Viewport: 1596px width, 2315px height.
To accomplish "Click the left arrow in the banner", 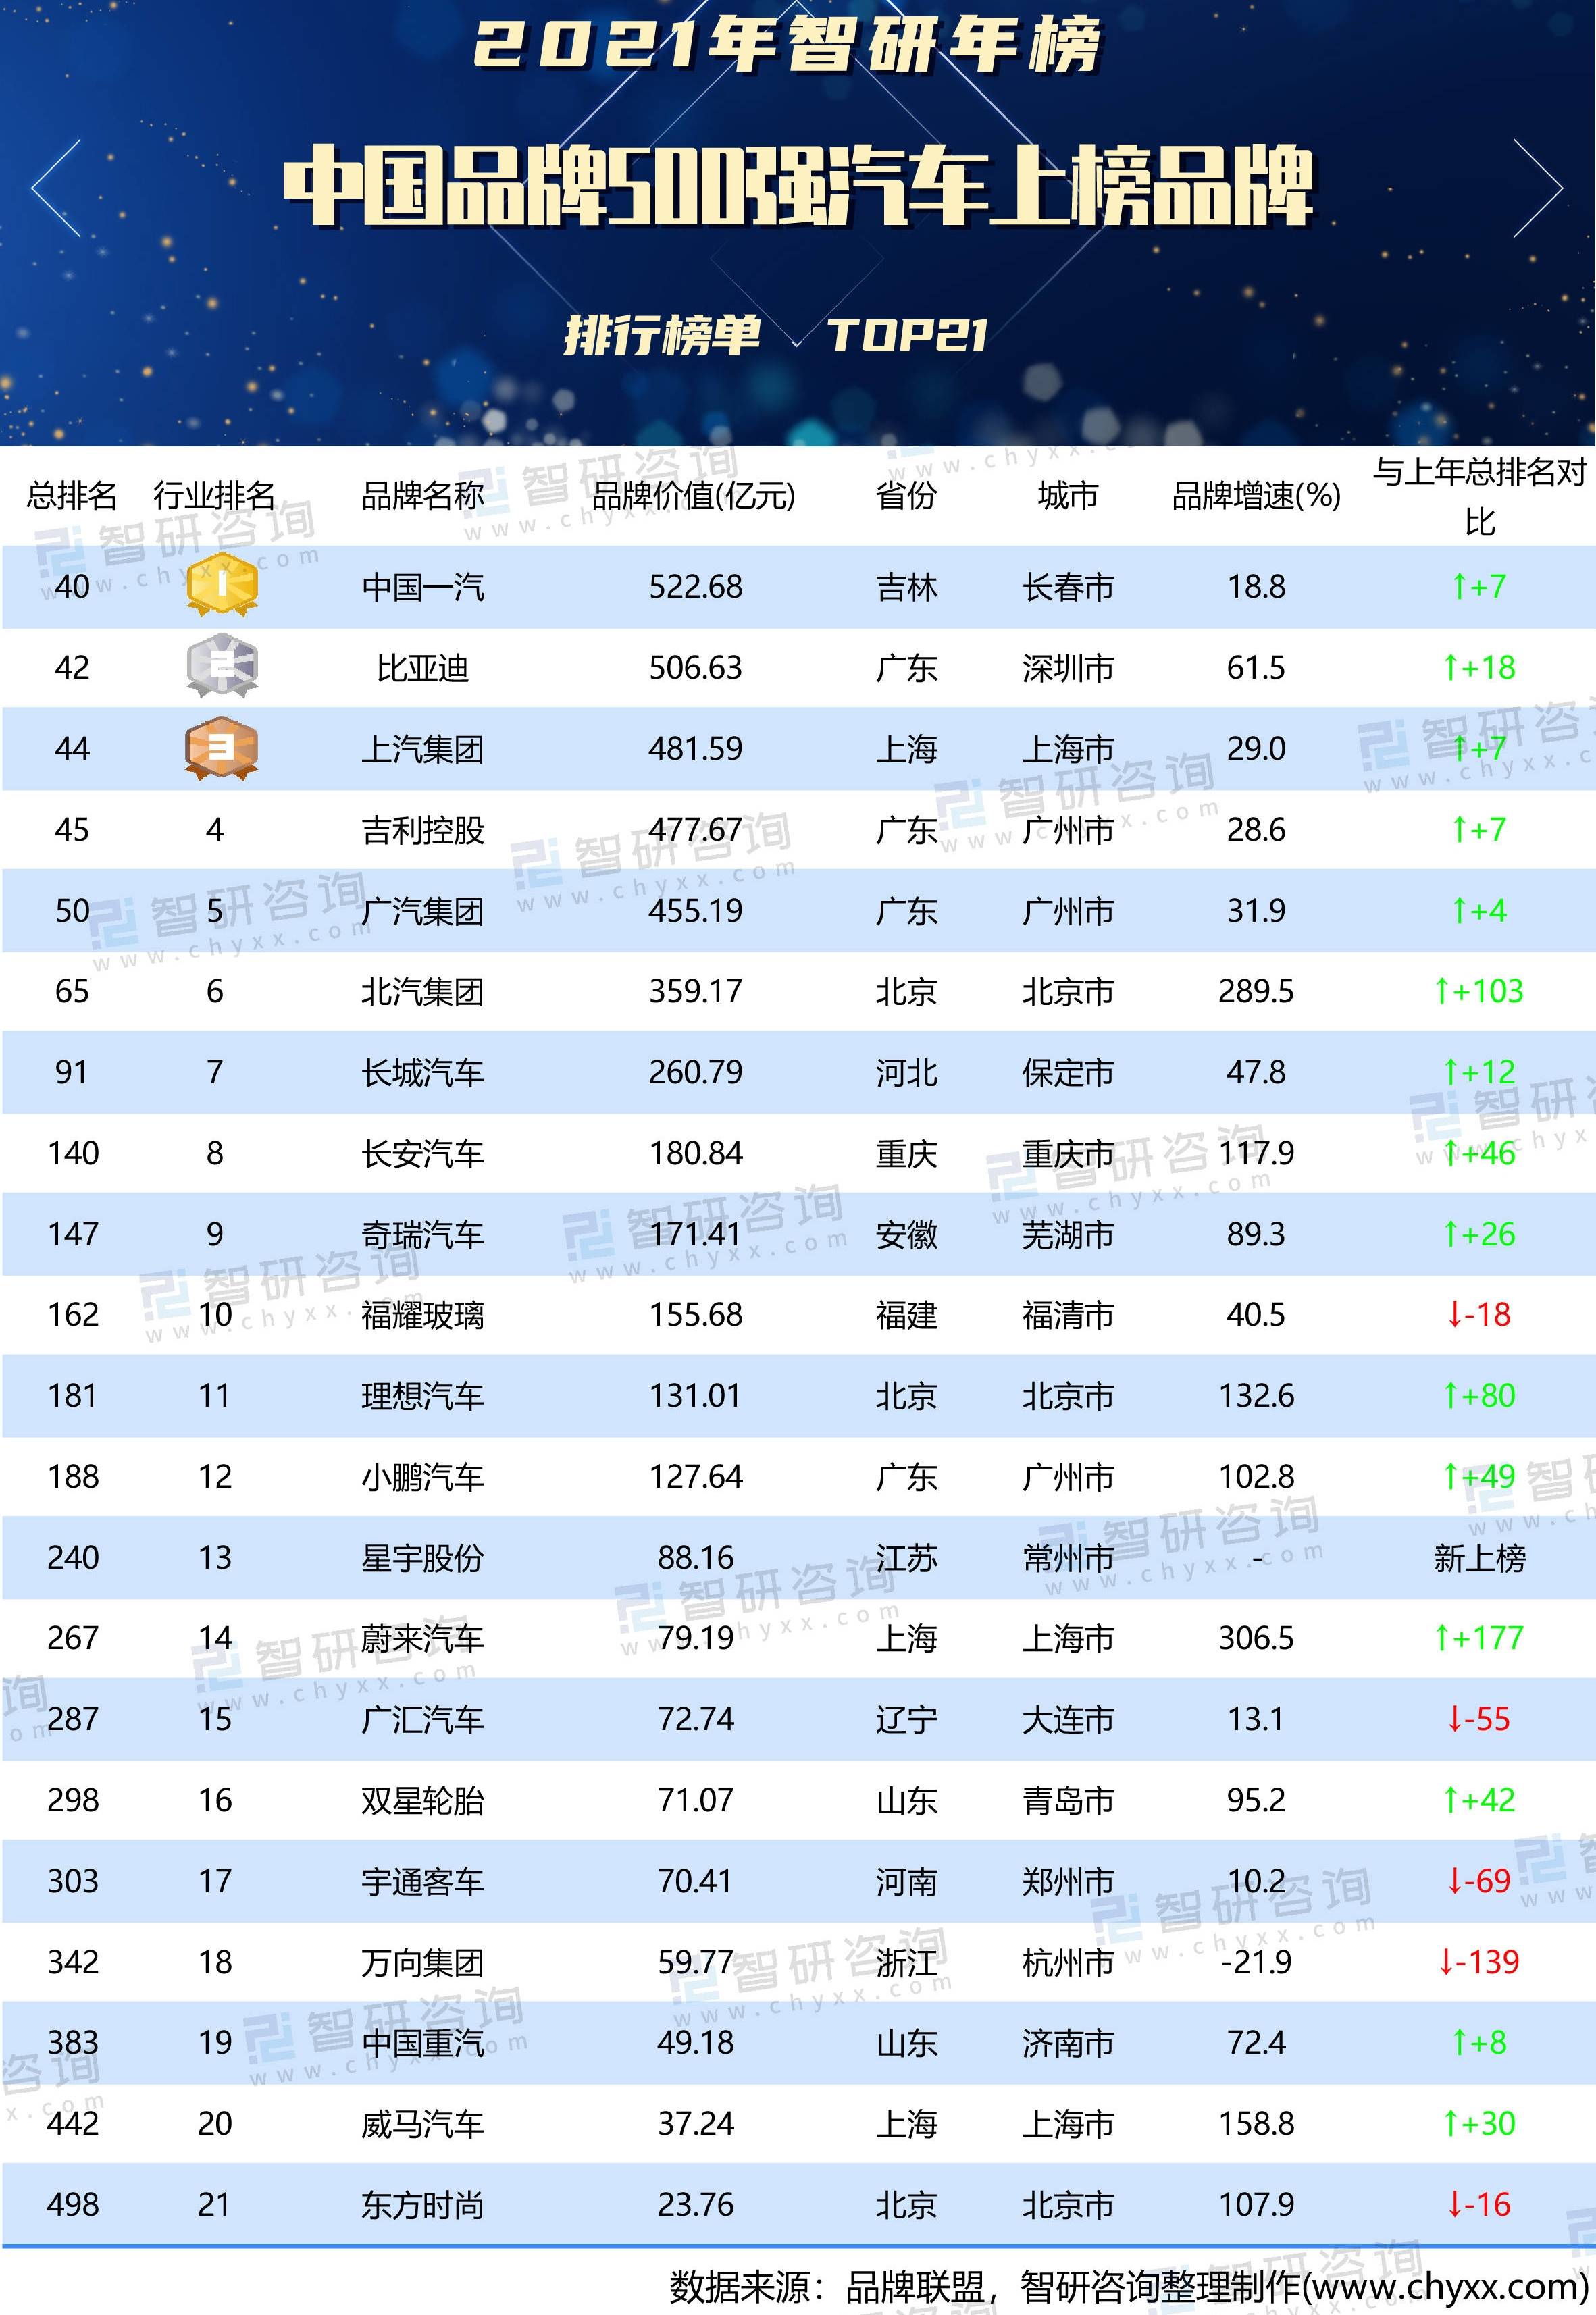I will (57, 188).
